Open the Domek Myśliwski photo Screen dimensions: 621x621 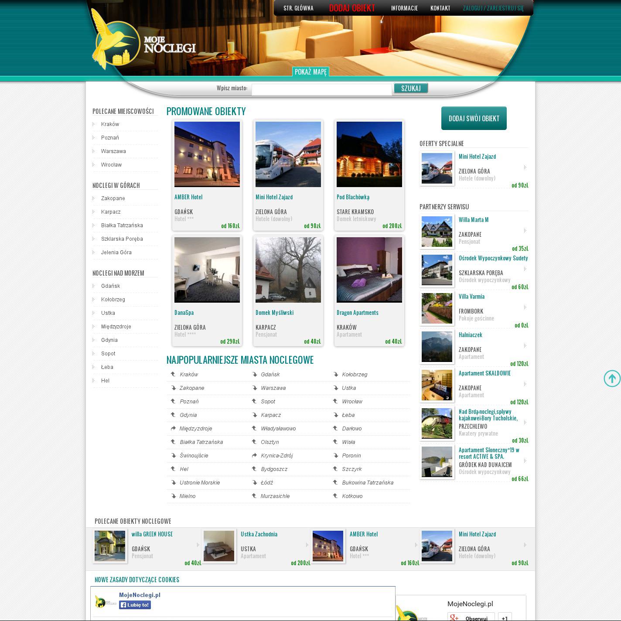click(x=288, y=270)
